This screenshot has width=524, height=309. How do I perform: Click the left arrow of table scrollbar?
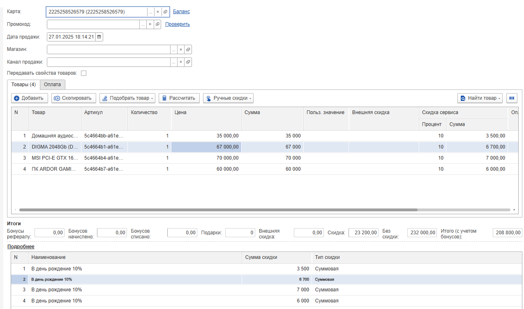click(15, 210)
